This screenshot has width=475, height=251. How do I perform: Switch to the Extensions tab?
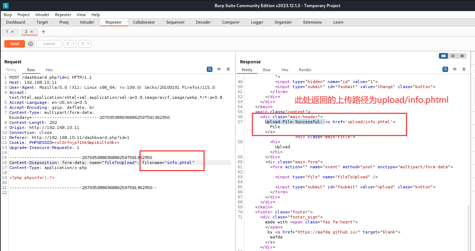(313, 22)
